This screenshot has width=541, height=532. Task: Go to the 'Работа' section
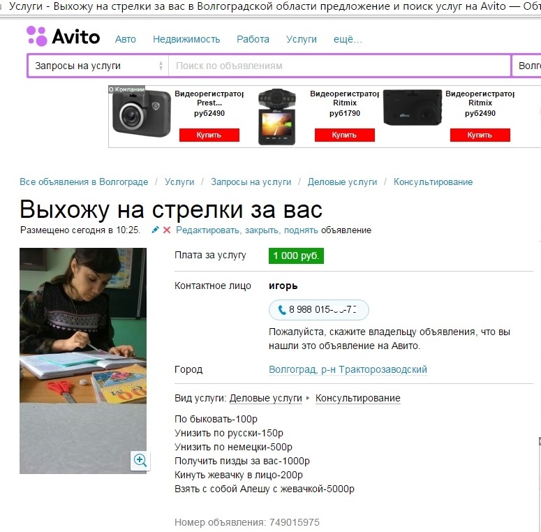pyautogui.click(x=253, y=39)
